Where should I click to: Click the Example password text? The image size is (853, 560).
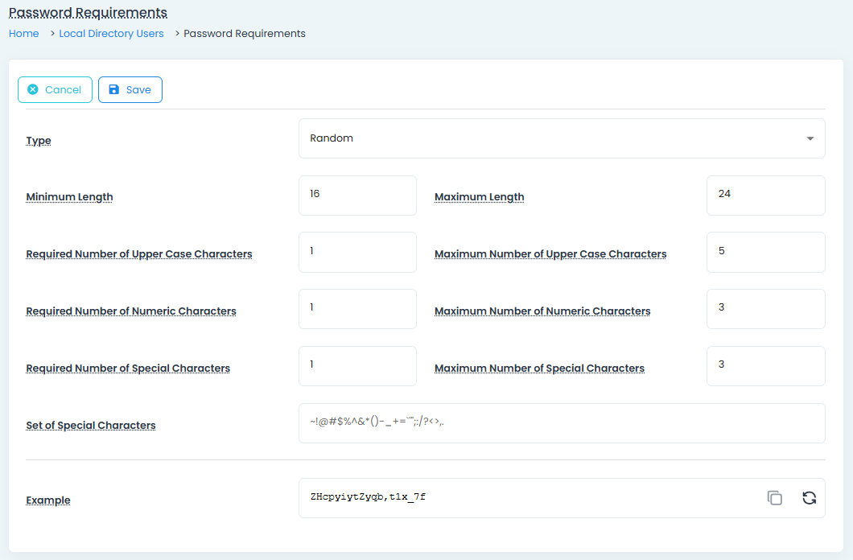click(368, 497)
